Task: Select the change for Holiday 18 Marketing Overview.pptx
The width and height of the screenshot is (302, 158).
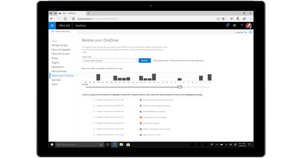Action: [x=156, y=129]
